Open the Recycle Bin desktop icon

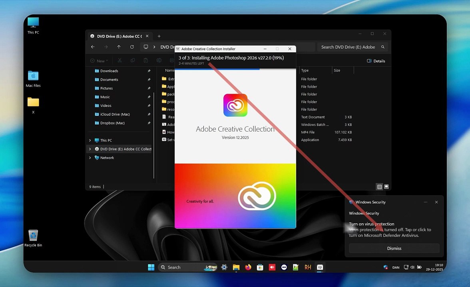(33, 238)
